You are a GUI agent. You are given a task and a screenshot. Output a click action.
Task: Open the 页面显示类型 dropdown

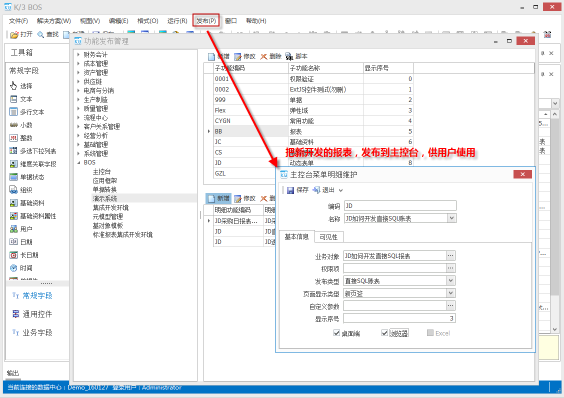(x=451, y=293)
